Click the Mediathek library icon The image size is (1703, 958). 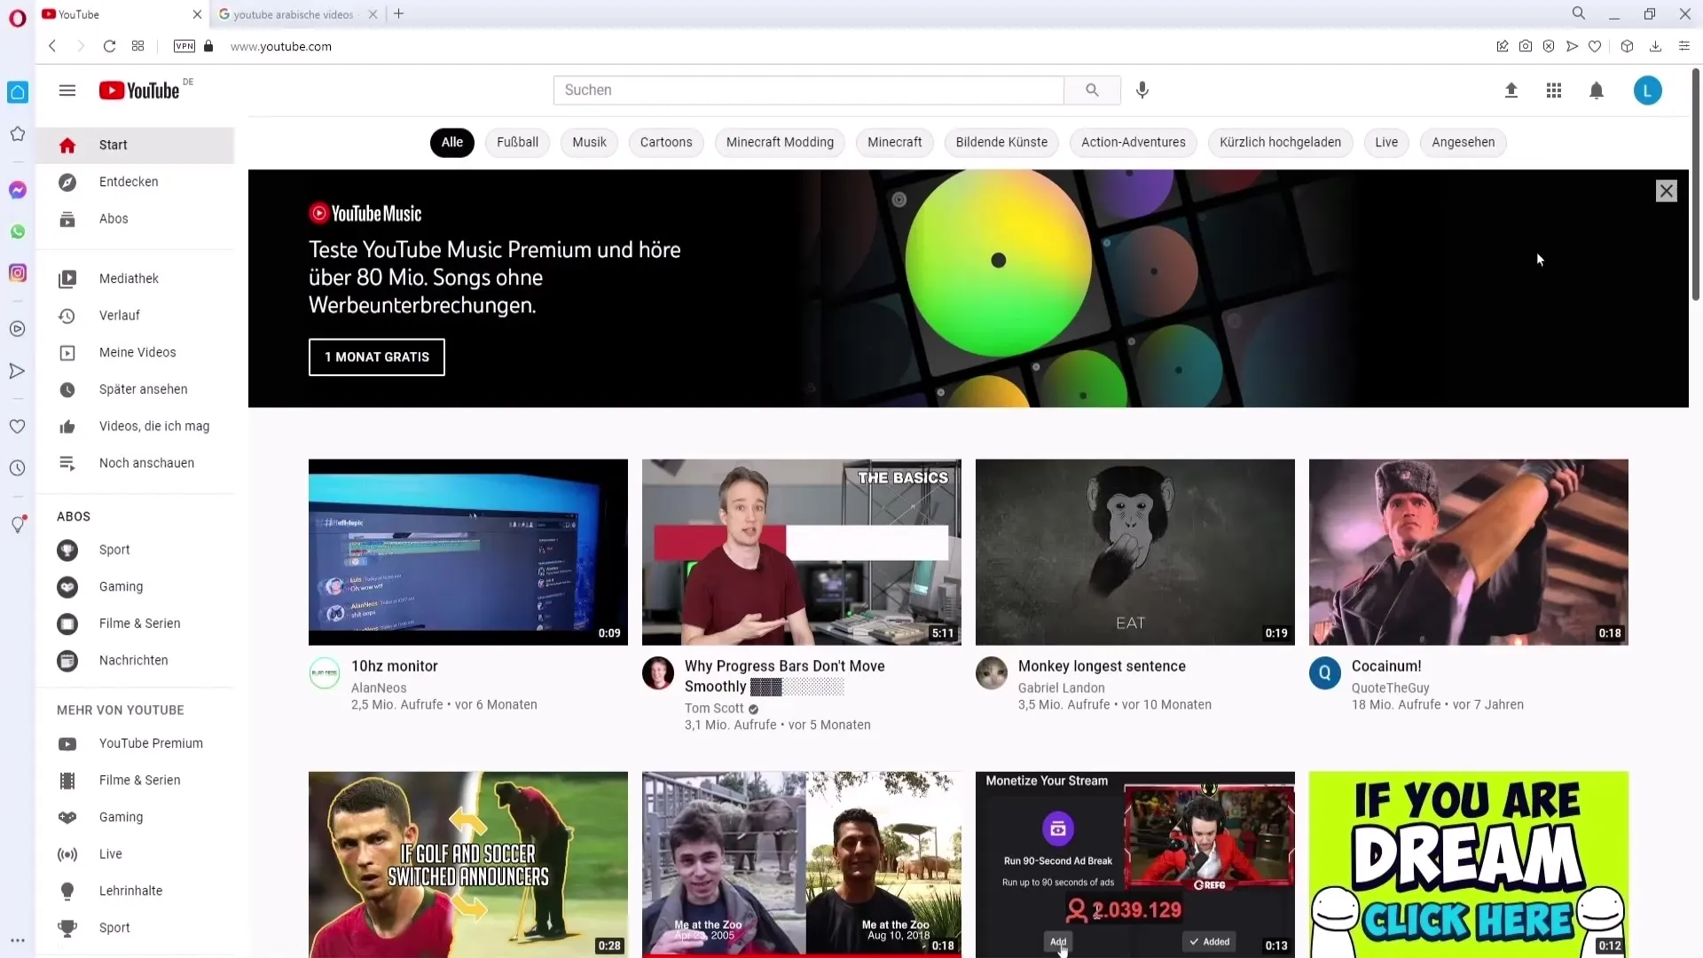click(x=67, y=279)
